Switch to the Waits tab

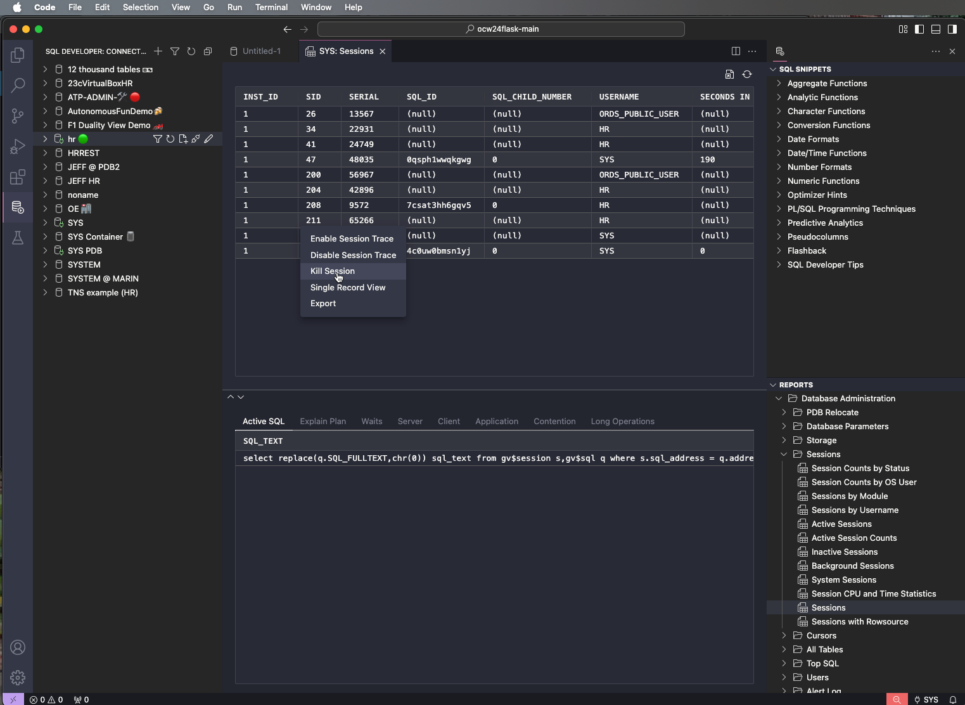(372, 421)
